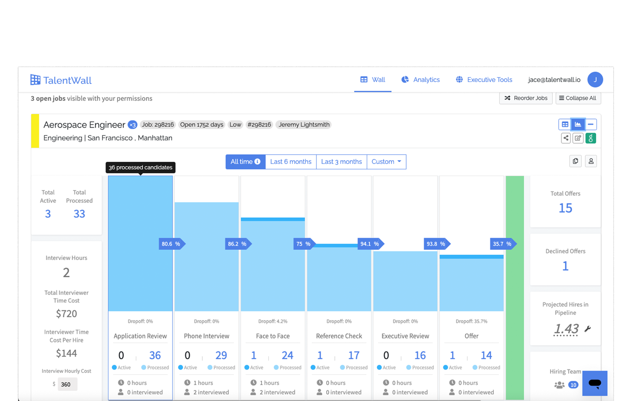The width and height of the screenshot is (632, 401).
Task: Click the TalentWall logo
Action: click(61, 80)
